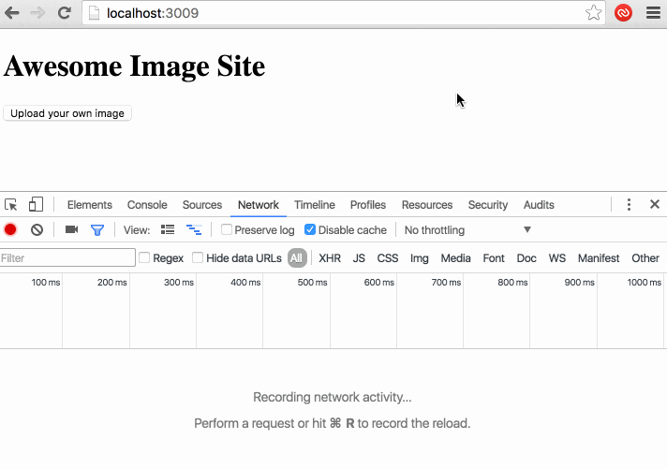Bookmark this page with the star icon
This screenshot has height=469, width=667.
coord(593,13)
